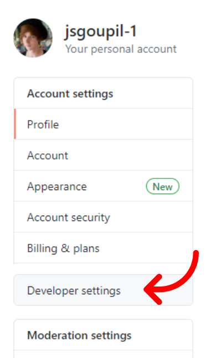The width and height of the screenshot is (205, 358).
Task: Open Billing & plans section
Action: pos(104,248)
